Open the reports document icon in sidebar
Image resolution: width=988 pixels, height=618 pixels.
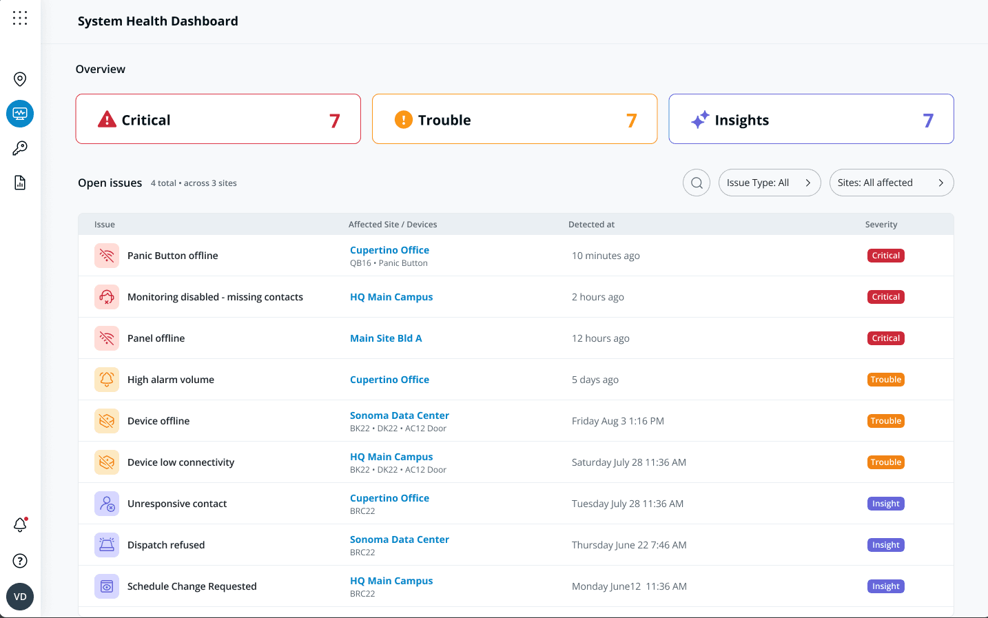[20, 183]
